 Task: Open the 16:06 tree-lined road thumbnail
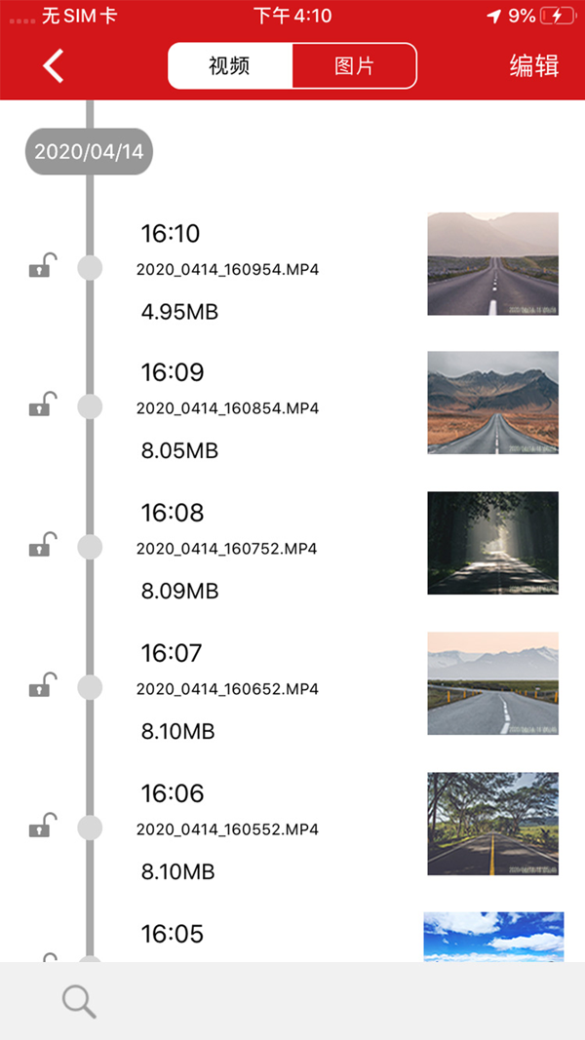[x=492, y=824]
